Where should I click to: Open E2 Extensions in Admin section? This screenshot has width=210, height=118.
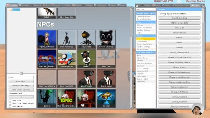(x=146, y=42)
